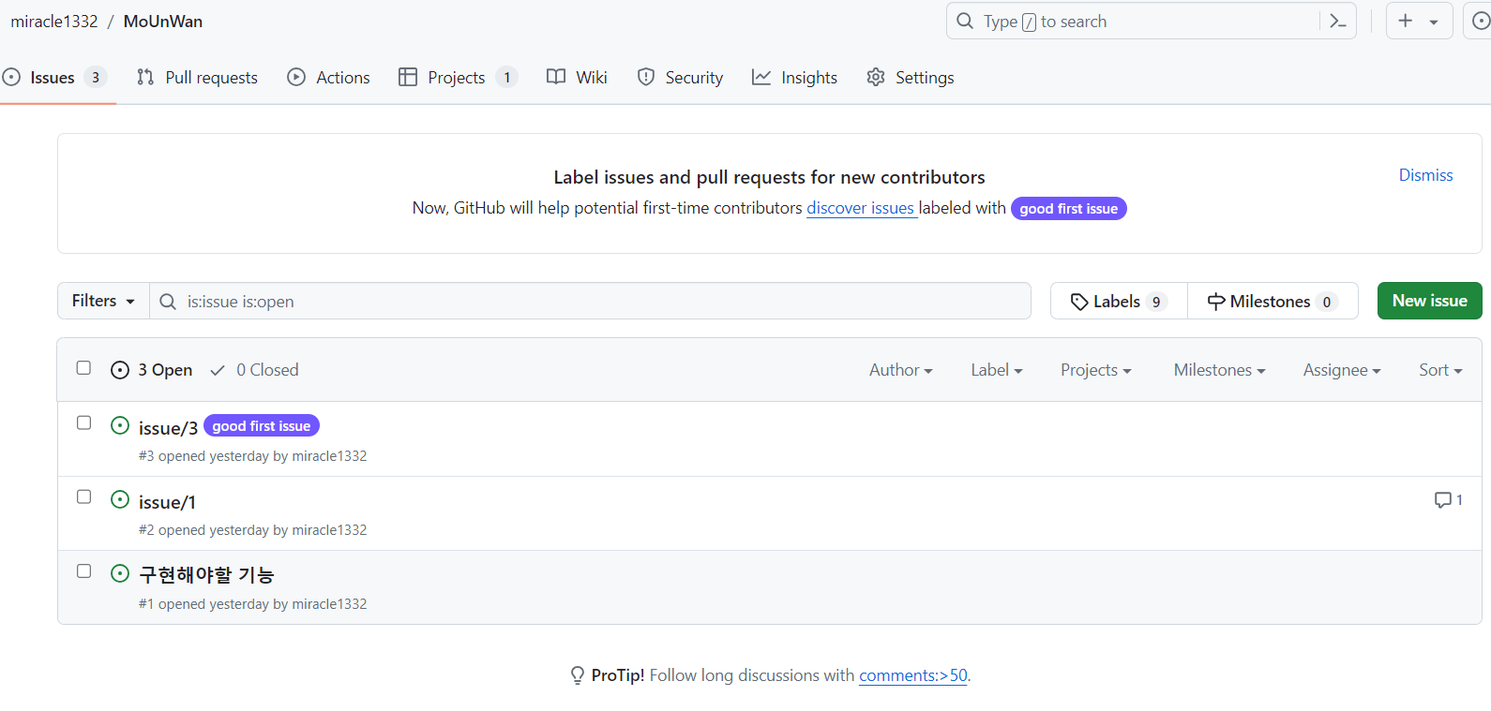Screen dimensions: 1491x711
Task: Select all issues with the header checkbox
Action: 83,368
